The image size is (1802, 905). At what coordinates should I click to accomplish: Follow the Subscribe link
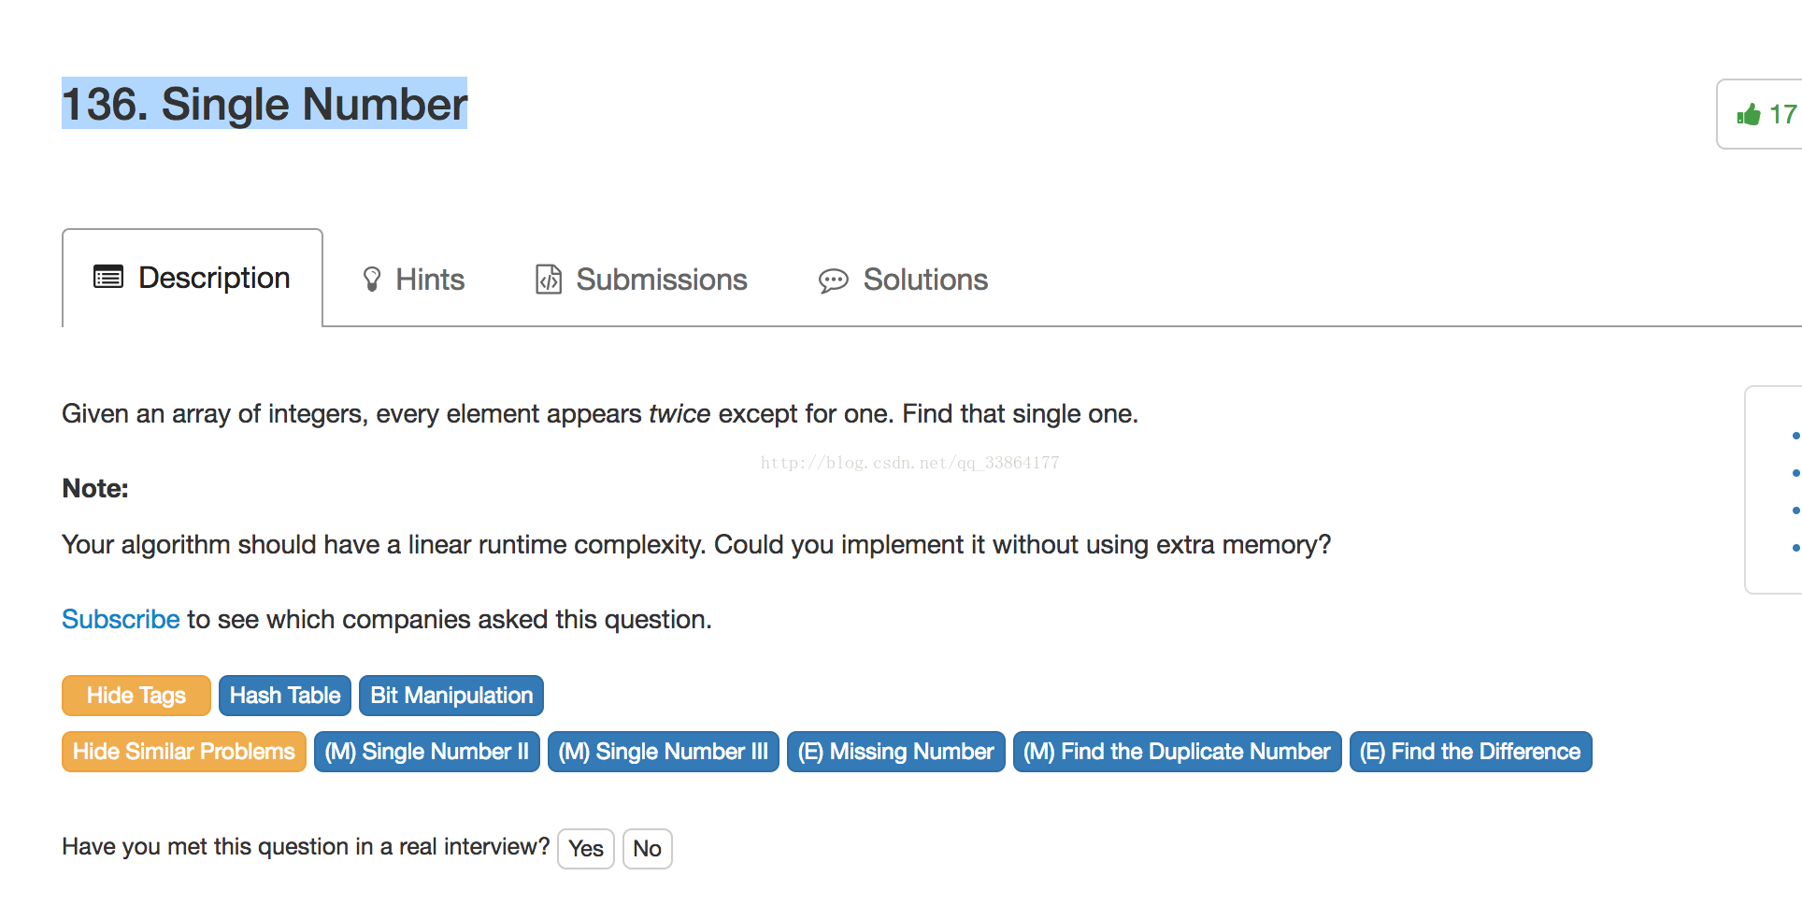(121, 619)
